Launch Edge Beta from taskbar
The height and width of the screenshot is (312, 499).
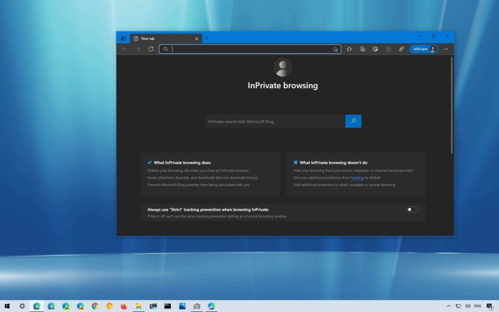51,306
